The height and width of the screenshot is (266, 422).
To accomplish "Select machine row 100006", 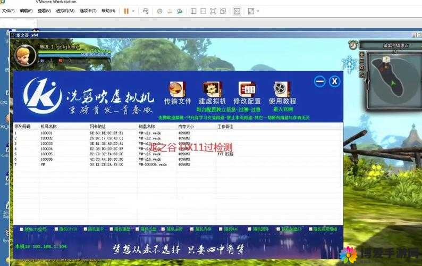I will (x=178, y=159).
